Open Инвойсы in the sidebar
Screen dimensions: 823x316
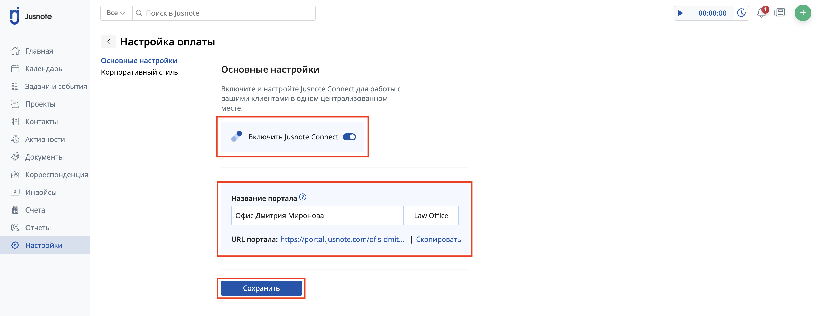click(x=45, y=192)
